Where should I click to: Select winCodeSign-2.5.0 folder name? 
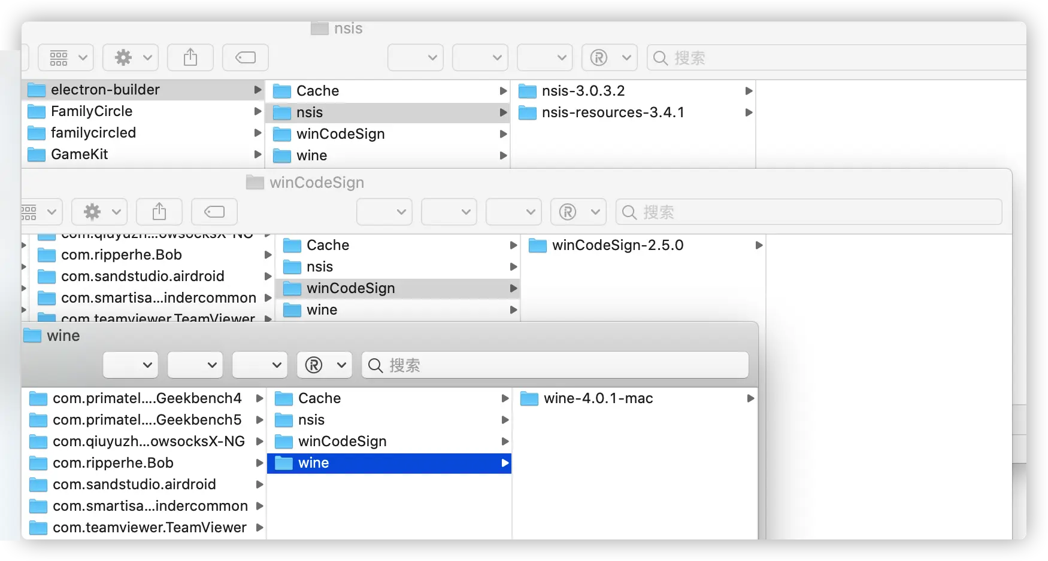[618, 245]
